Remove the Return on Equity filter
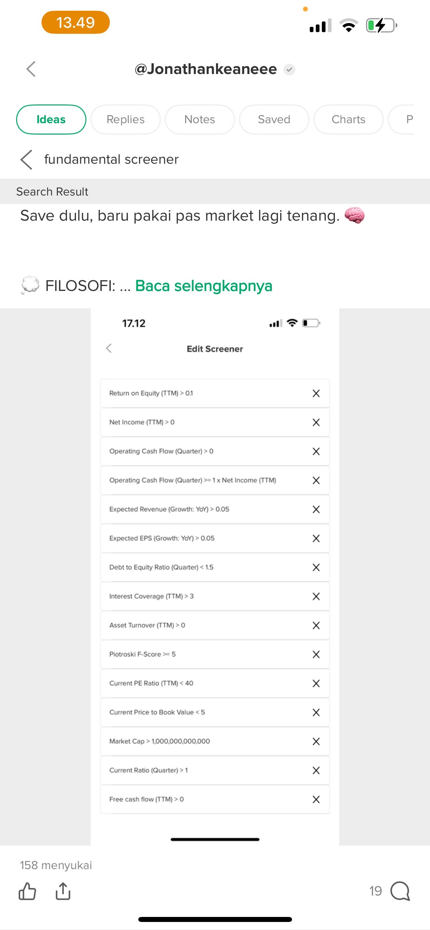The image size is (430, 930). (x=316, y=393)
